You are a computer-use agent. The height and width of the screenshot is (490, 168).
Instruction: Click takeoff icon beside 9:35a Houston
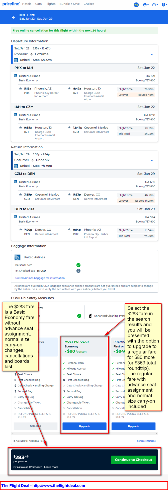pos(21,127)
